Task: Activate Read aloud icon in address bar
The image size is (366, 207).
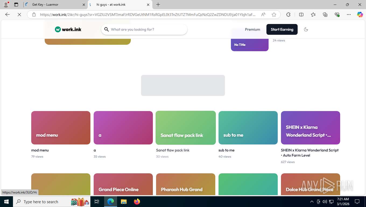Action: click(x=263, y=15)
